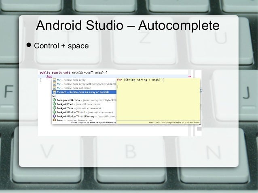258x193 pixels.
Task: Click template icon beside foreach entry
Action: point(54,92)
